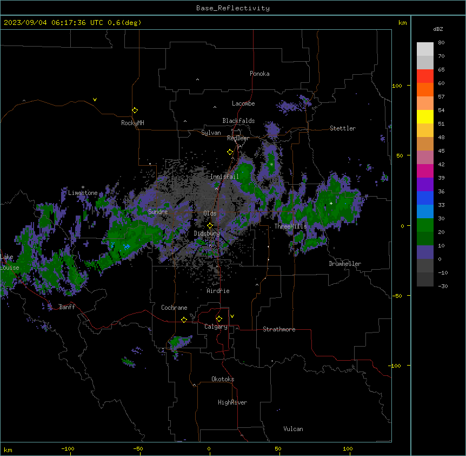Pick the yellow diamond marker below Cochrane
This screenshot has height=456, width=466.
pyautogui.click(x=184, y=320)
